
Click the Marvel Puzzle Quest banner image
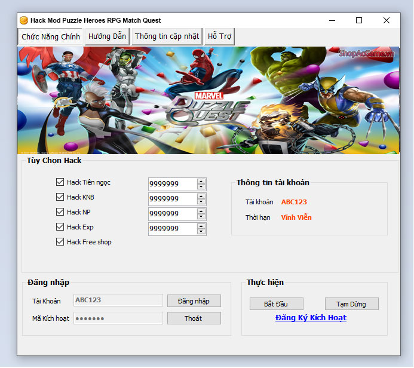coord(208,100)
